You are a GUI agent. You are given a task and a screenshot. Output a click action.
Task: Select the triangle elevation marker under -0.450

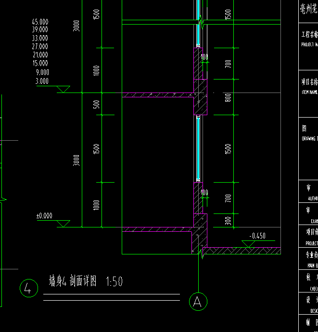(x=249, y=244)
